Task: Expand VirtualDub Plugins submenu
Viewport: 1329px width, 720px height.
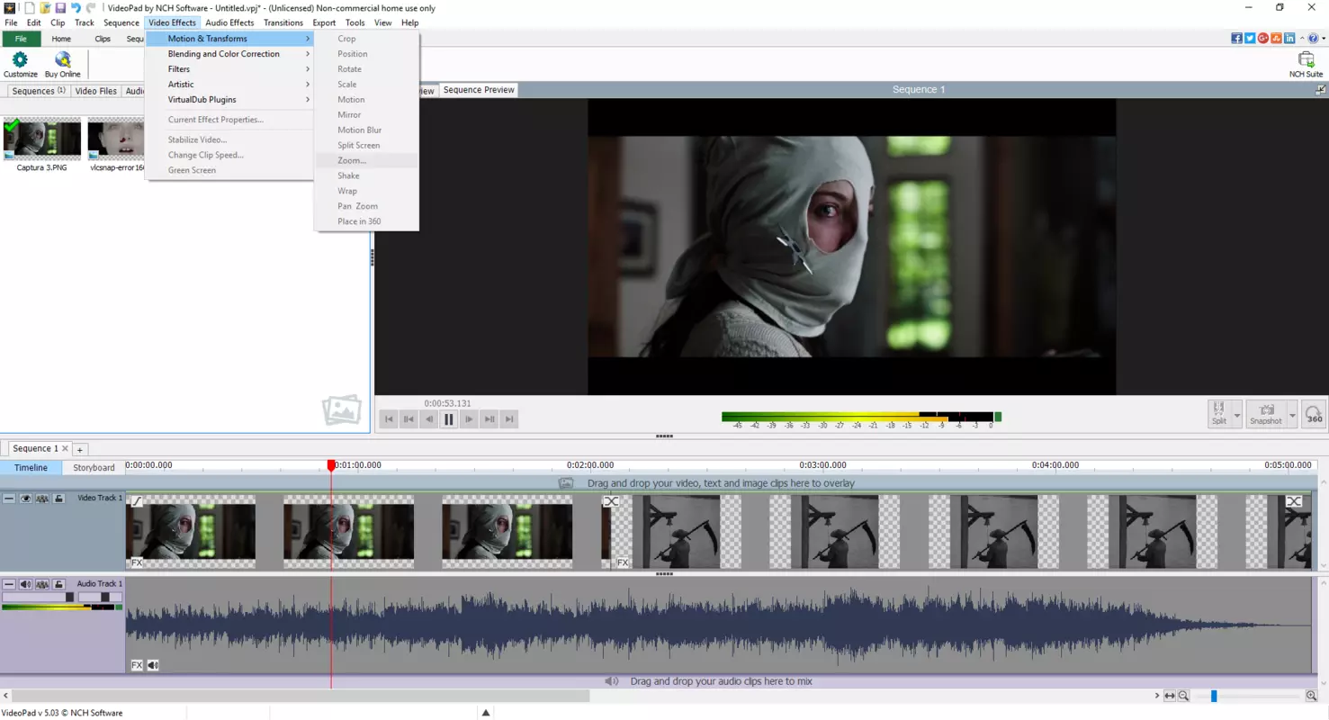Action: tap(229, 100)
